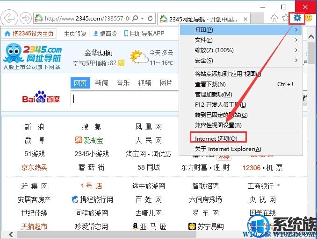Click 网址导航APP link
This screenshot has width=317, height=239.
click(144, 34)
